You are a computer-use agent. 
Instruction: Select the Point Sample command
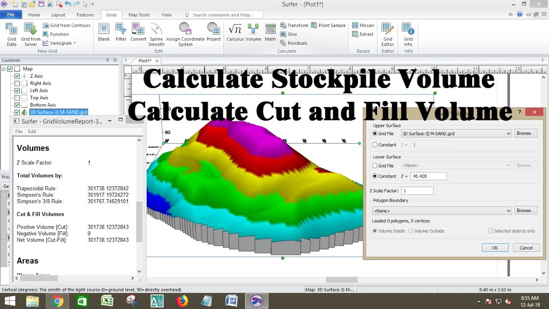(328, 25)
